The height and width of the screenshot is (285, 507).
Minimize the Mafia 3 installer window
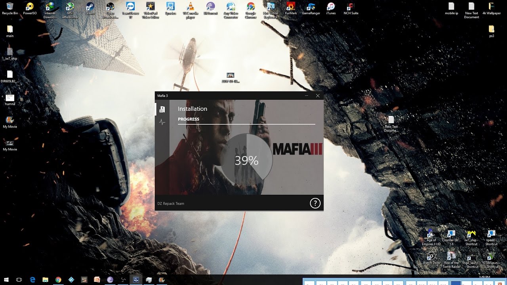[307, 96]
